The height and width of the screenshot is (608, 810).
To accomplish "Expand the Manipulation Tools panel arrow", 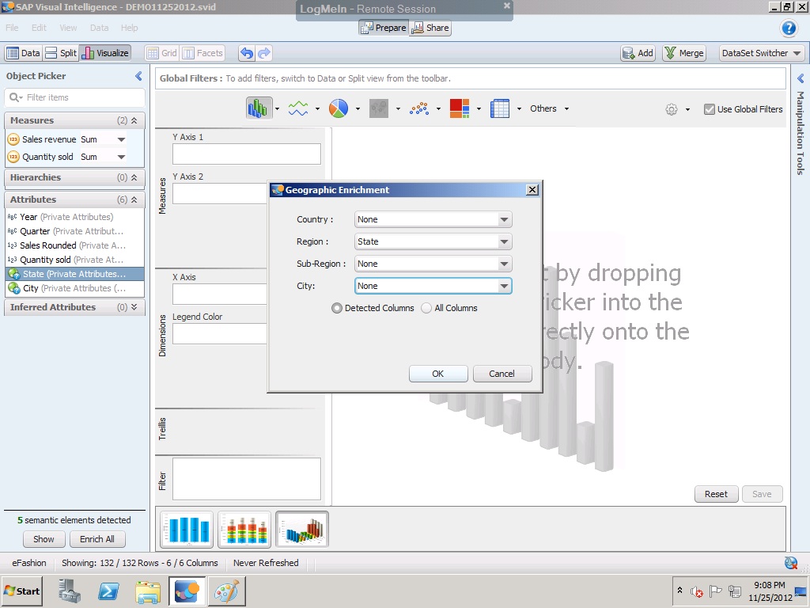I will [x=801, y=78].
